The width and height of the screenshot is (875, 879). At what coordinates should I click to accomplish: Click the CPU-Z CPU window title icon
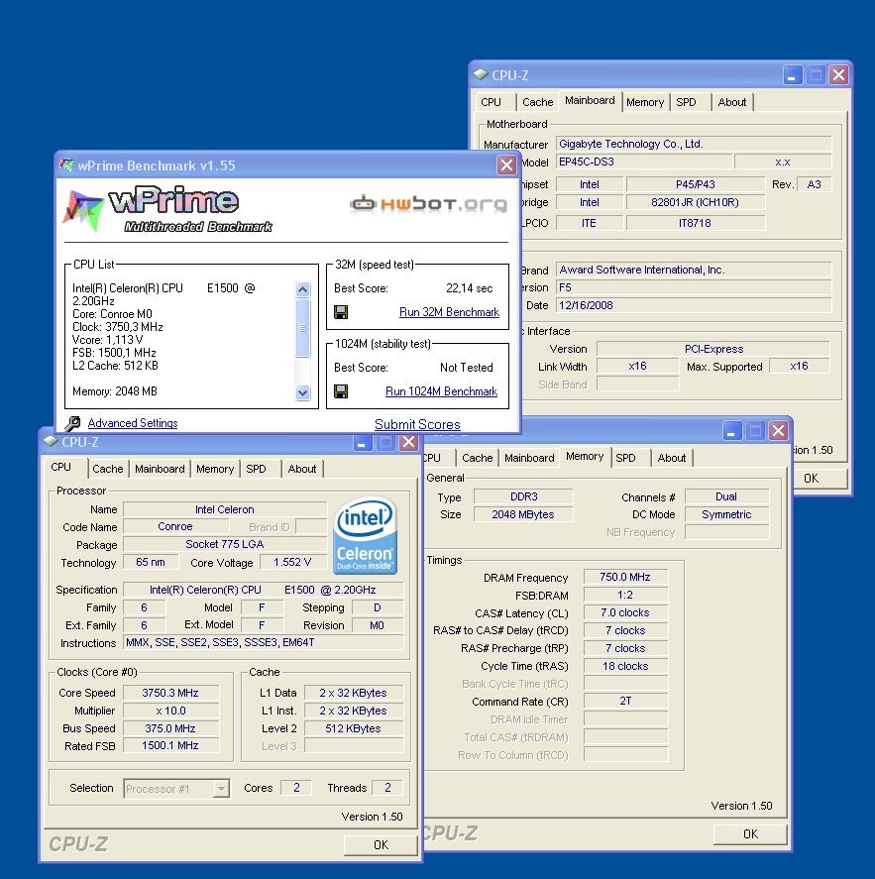(51, 441)
